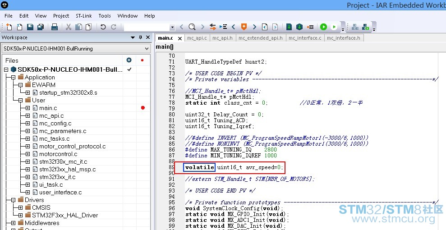Switch to mc_api.h tab
446x230 pixels.
(222, 38)
